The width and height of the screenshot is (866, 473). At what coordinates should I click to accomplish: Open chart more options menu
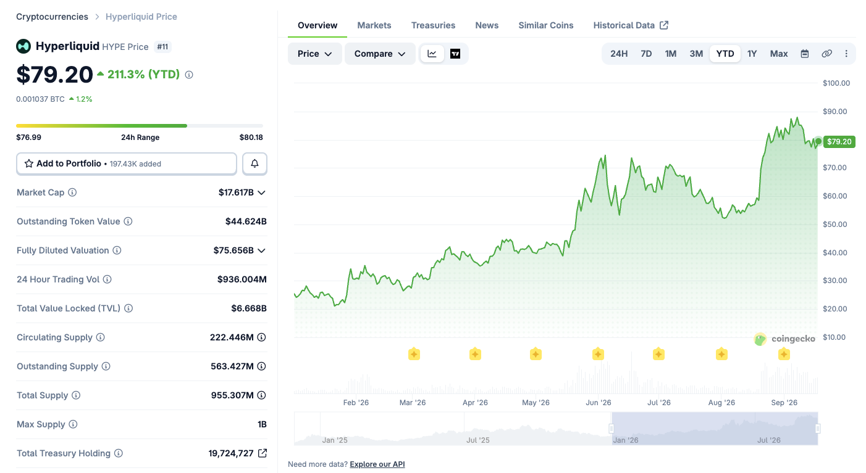tap(846, 54)
